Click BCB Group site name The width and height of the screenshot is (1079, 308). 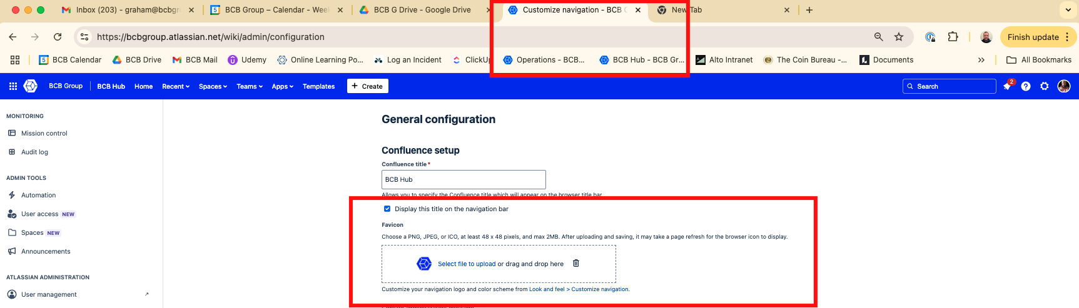[x=66, y=86]
